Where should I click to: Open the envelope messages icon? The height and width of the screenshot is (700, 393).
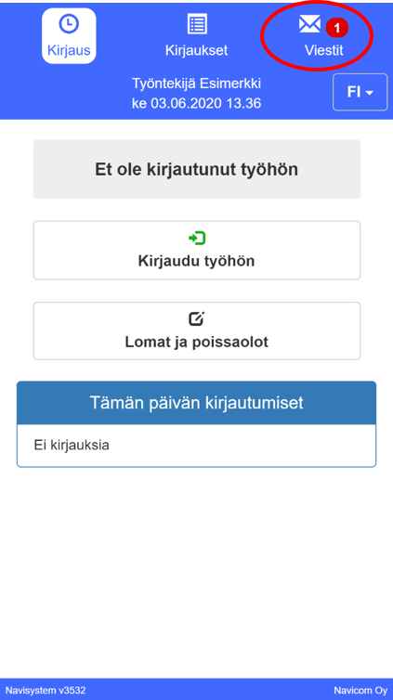pyautogui.click(x=309, y=24)
